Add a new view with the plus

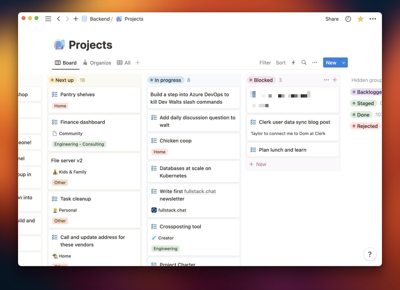[138, 62]
